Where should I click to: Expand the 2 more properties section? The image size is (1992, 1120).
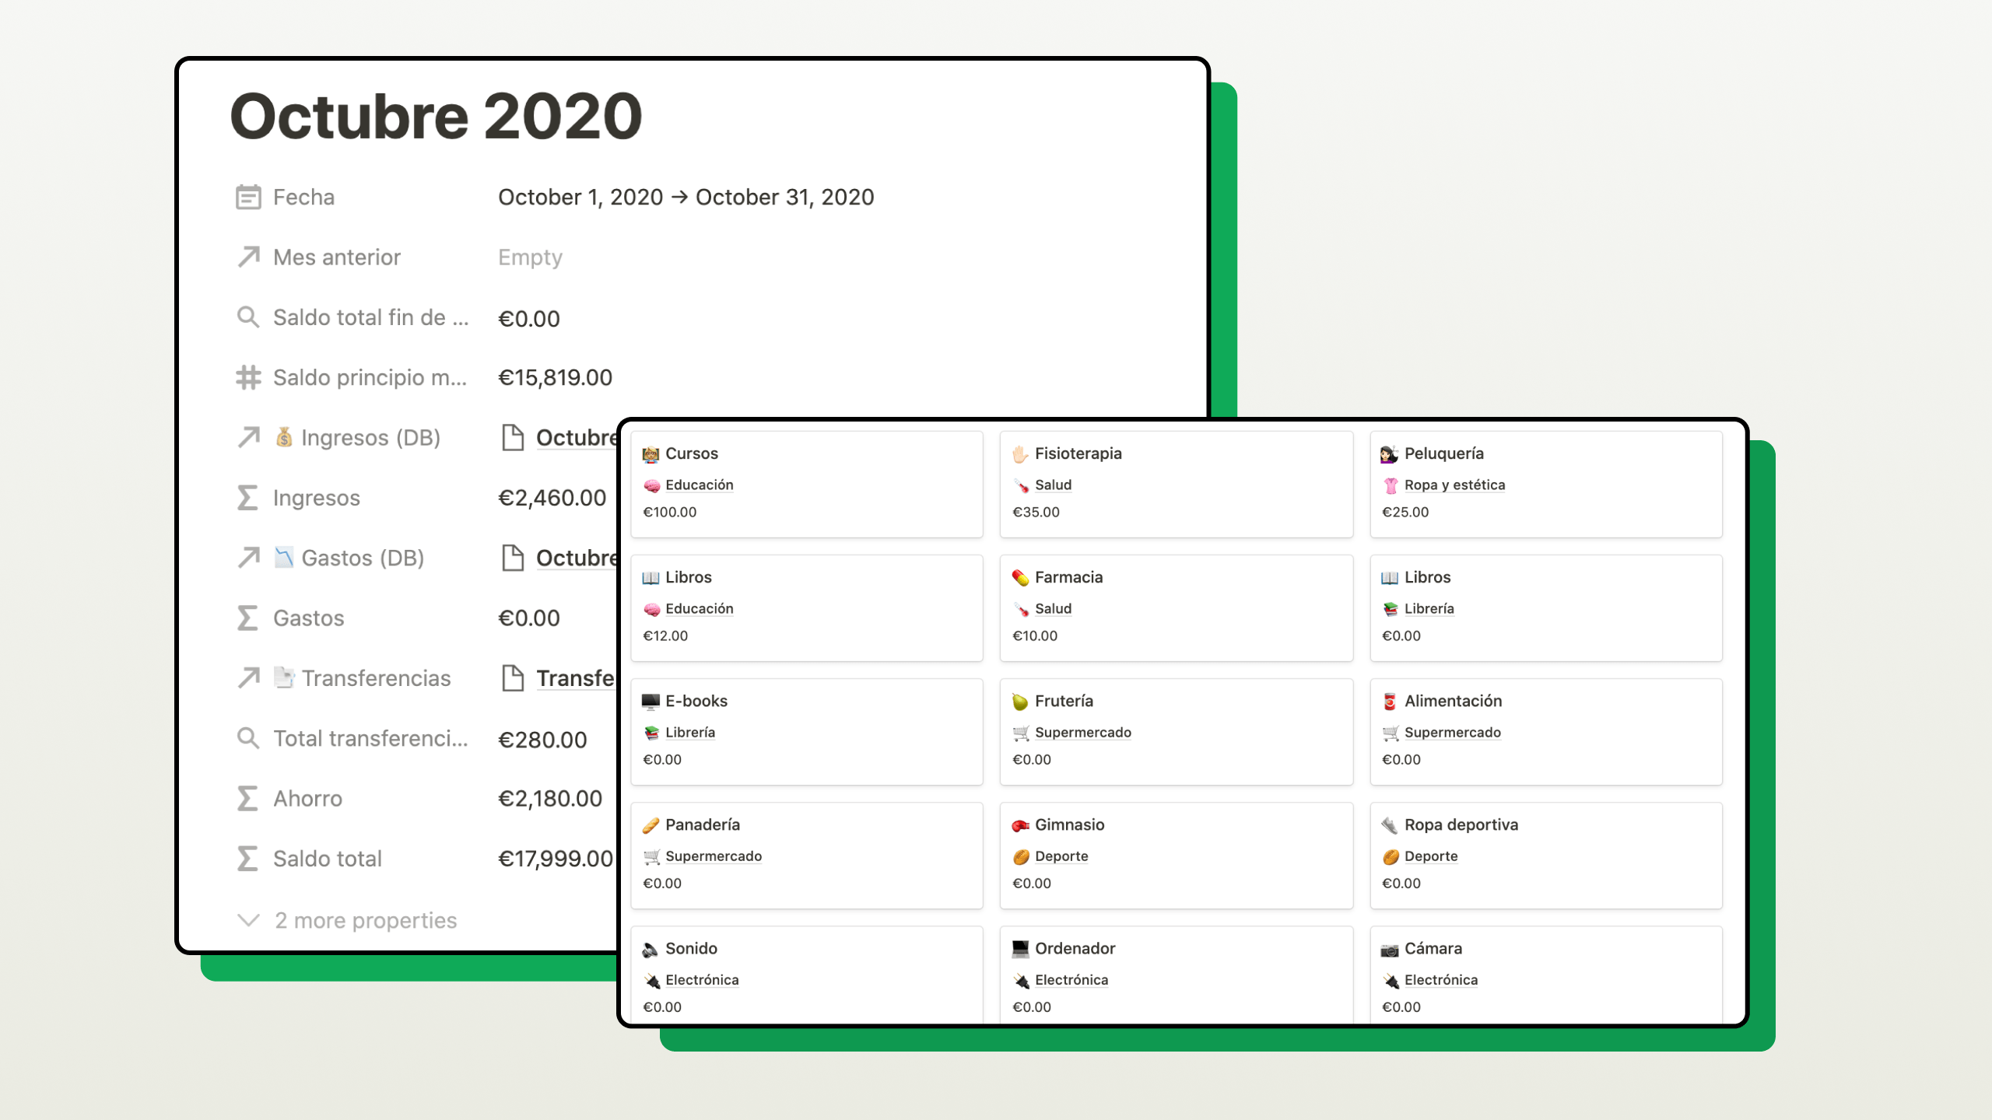(365, 920)
